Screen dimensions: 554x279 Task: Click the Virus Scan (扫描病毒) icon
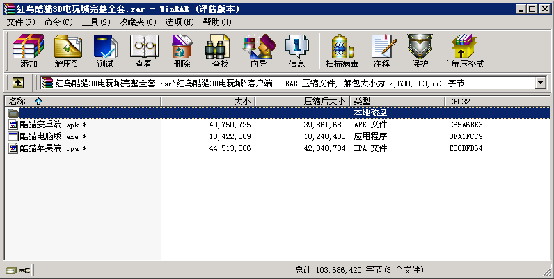(342, 51)
